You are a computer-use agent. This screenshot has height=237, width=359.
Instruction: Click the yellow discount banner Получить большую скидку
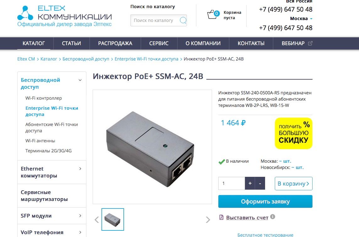[294, 133]
